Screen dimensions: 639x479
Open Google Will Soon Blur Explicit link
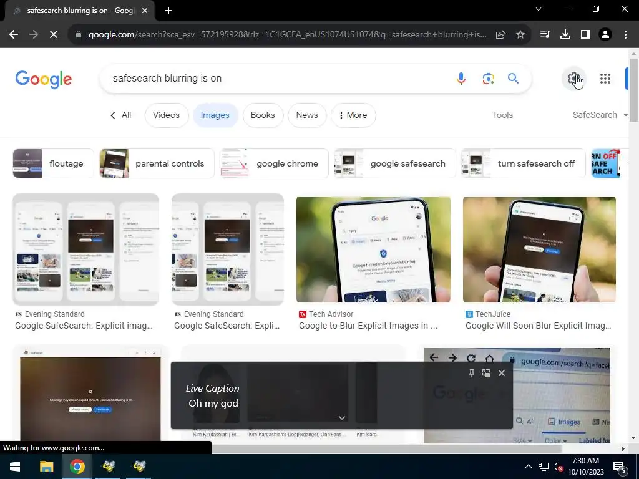pyautogui.click(x=539, y=326)
